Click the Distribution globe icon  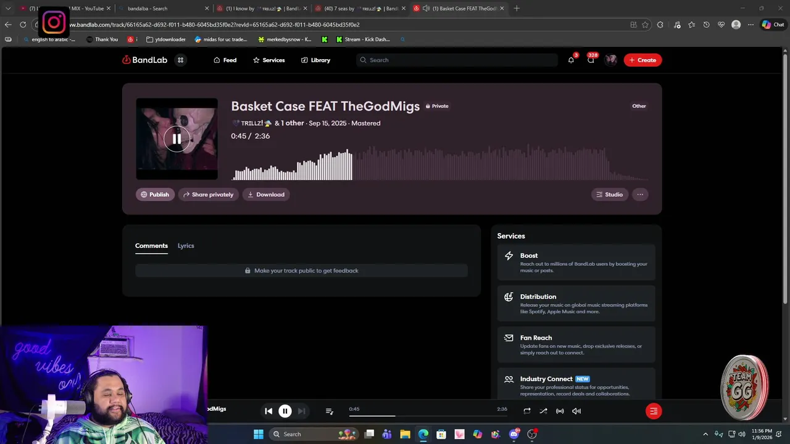click(x=509, y=297)
